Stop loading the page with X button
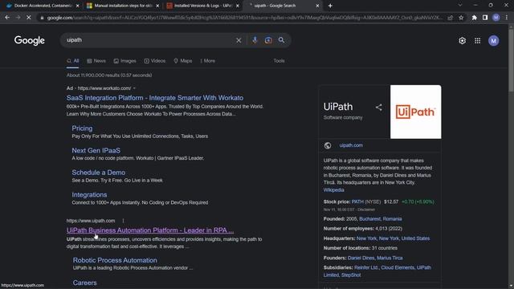 [x=29, y=18]
